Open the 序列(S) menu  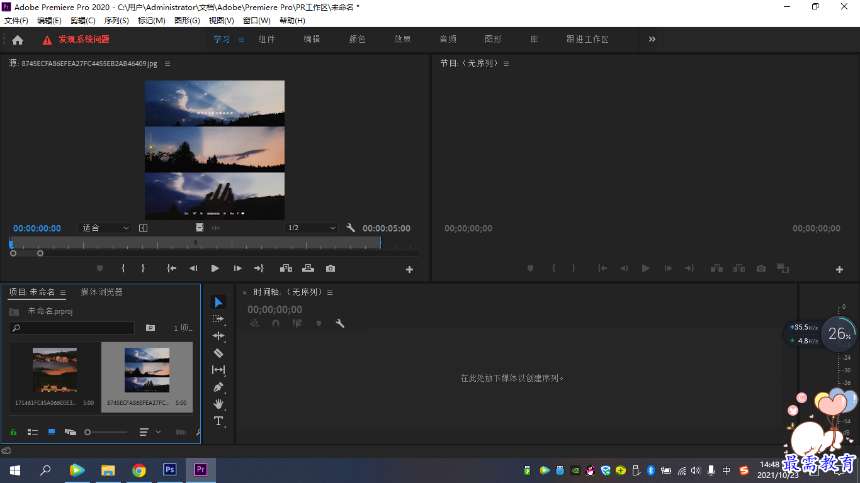[x=116, y=21]
